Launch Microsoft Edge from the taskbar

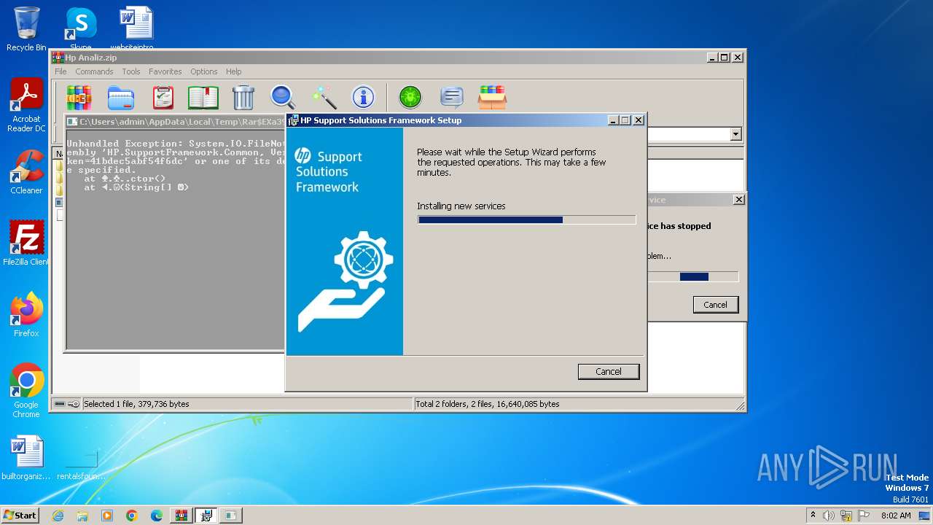pyautogui.click(x=157, y=516)
